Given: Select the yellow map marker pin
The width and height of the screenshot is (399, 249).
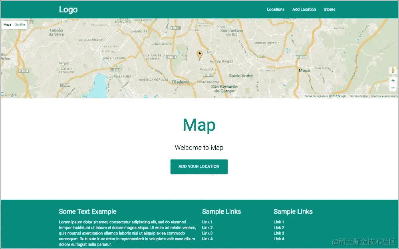Looking at the screenshot, I should pos(199,53).
